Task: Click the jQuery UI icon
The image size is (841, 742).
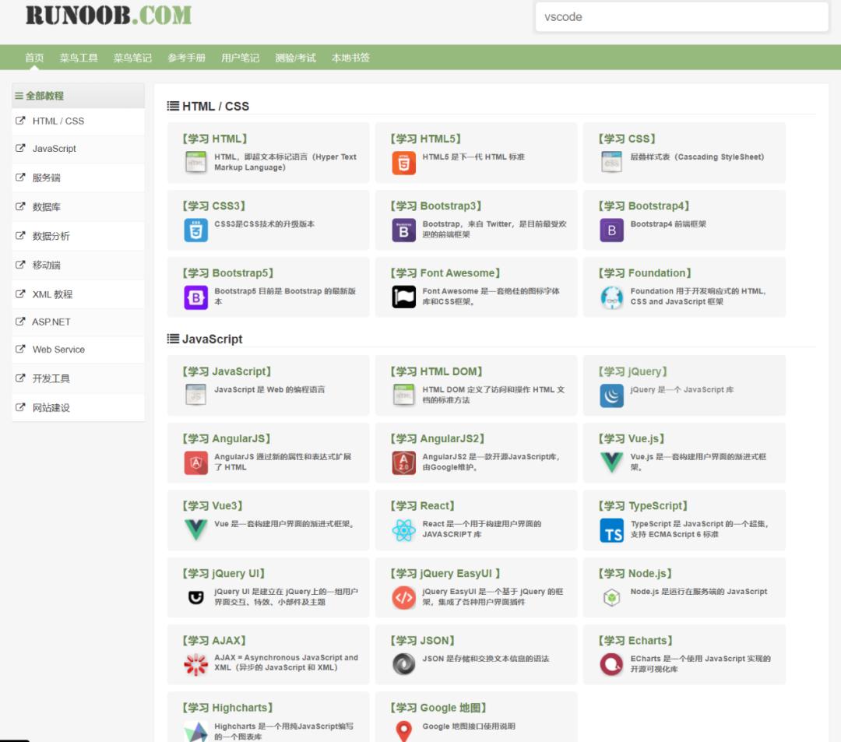Action: tap(195, 597)
